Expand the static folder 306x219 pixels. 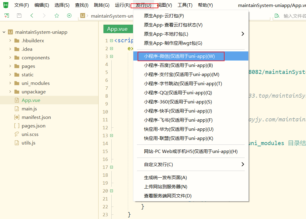[10, 75]
